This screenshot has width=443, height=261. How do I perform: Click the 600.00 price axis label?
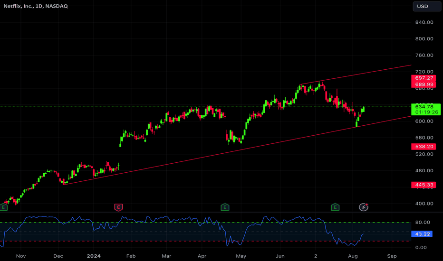424,121
